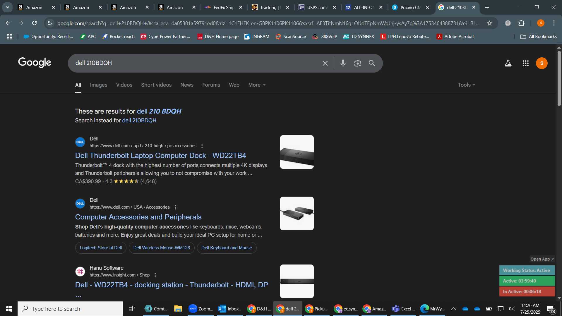Open the Google apps grid
The height and width of the screenshot is (316, 562).
pyautogui.click(x=526, y=63)
